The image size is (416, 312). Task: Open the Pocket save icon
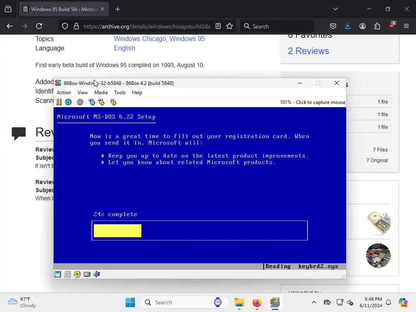[x=333, y=26]
